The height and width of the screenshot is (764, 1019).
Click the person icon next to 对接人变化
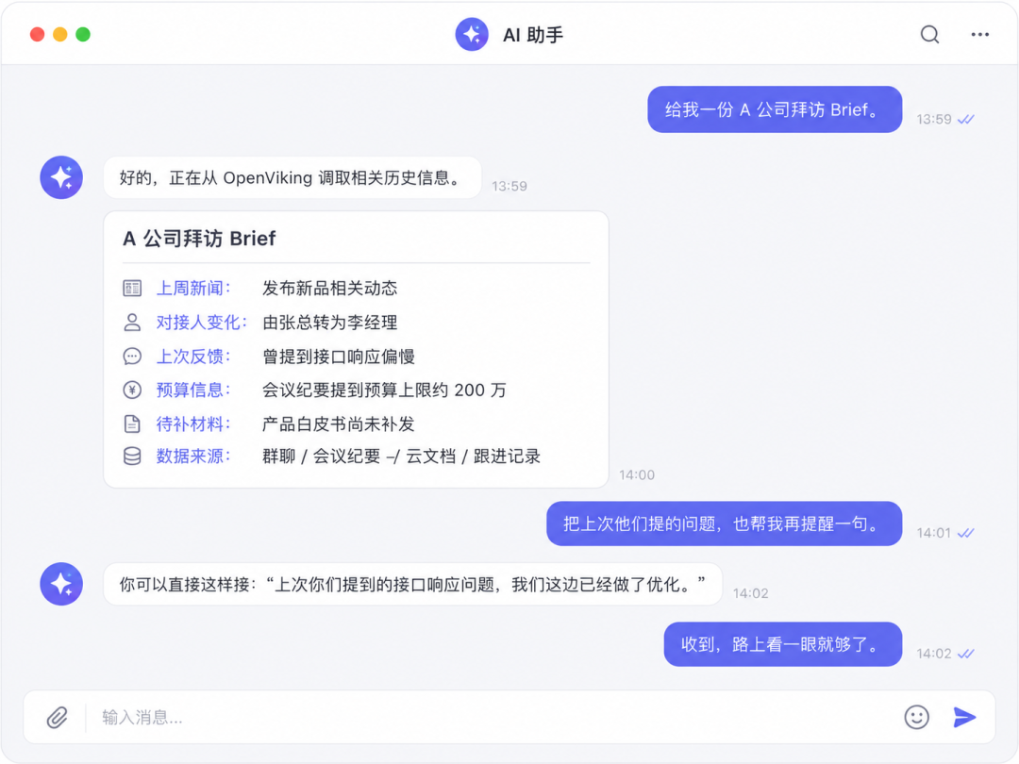coord(132,323)
